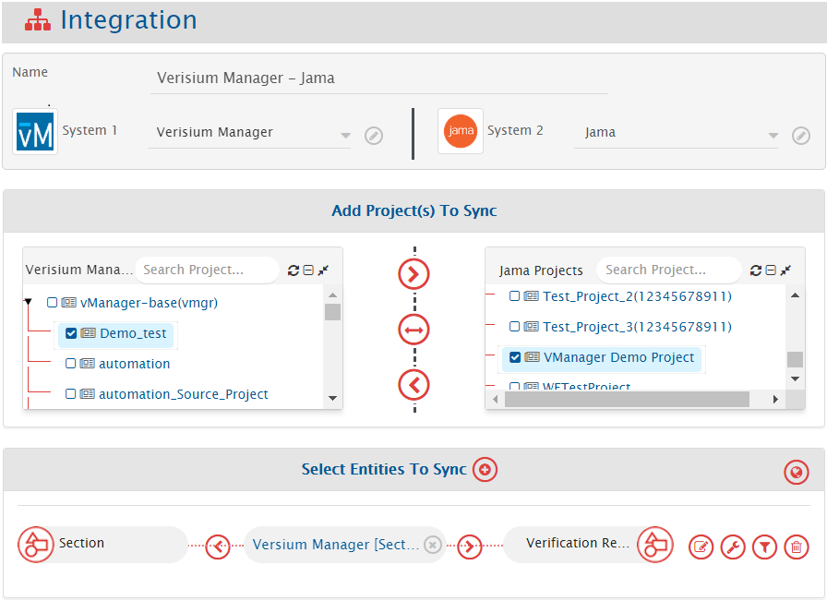The height and width of the screenshot is (601, 827).
Task: Click the forward sync direction arrow icon
Action: [414, 273]
